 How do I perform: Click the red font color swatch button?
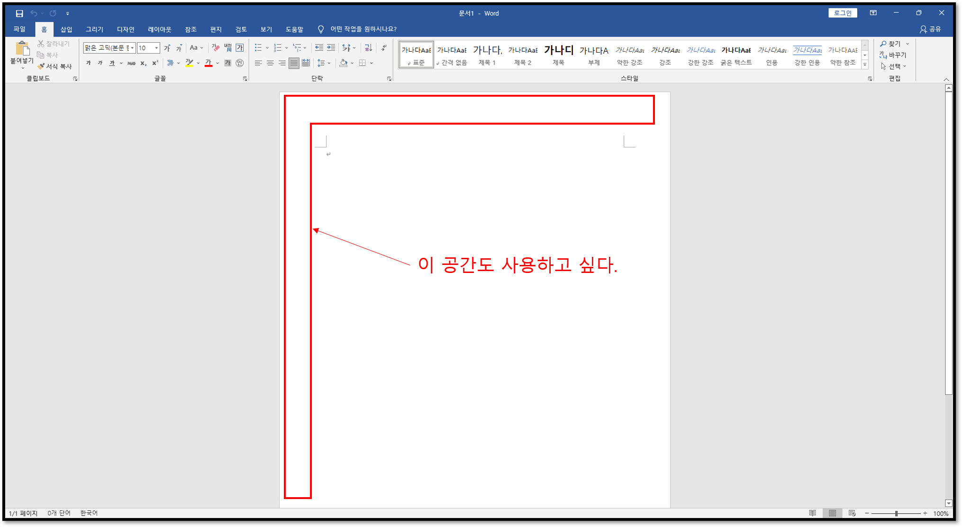(x=209, y=63)
